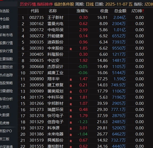Image resolution: width=153 pixels, height=148 pixels.
Task: Open 主要指数 in the sidebar
Action: pyautogui.click(x=6, y=59)
